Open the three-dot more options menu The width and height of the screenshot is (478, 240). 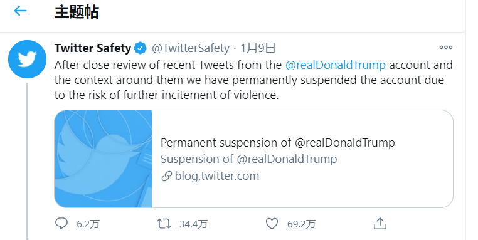click(445, 47)
